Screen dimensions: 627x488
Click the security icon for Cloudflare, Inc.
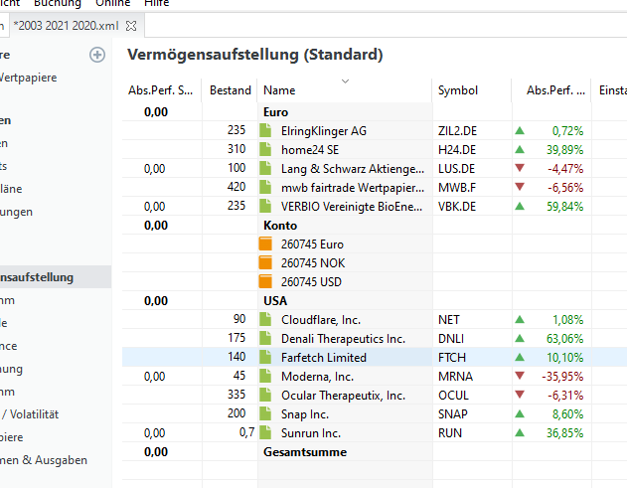[x=265, y=320]
